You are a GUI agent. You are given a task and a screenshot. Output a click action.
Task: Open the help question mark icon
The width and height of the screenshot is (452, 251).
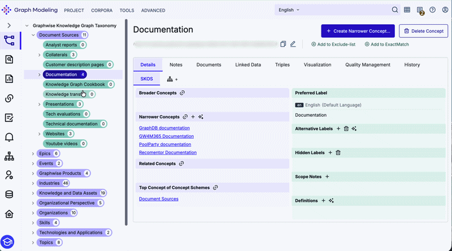point(432,10)
